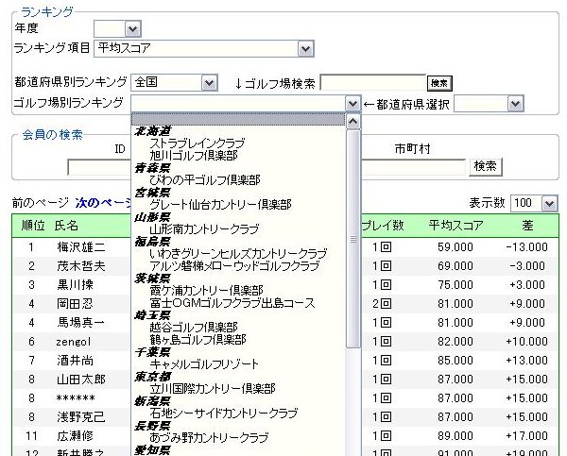Click the 新潟県 group heading
This screenshot has width=567, height=456.
pyautogui.click(x=152, y=401)
